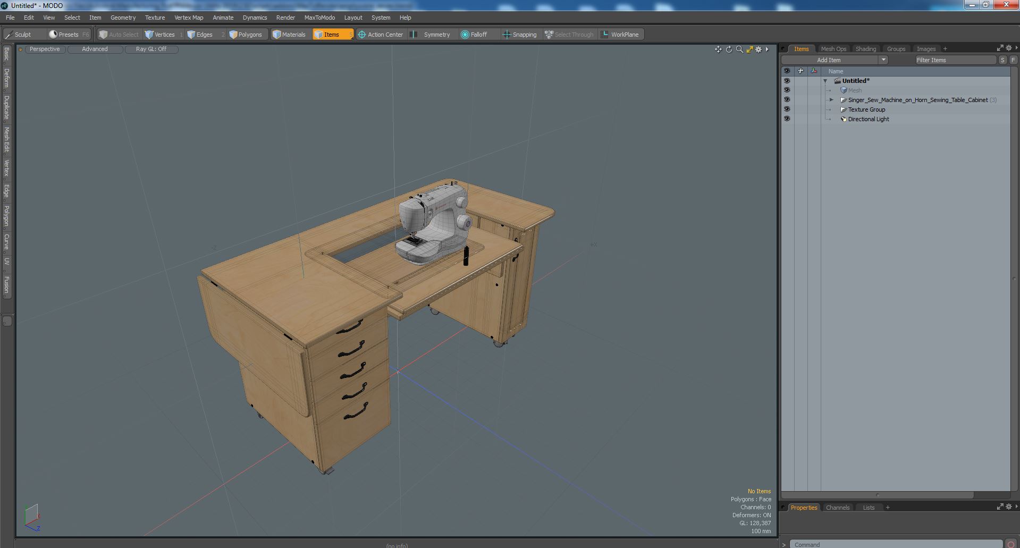Screen dimensions: 1020x548
Task: Click the viewport rotate icon
Action: [729, 49]
